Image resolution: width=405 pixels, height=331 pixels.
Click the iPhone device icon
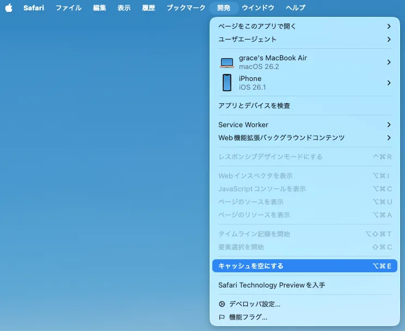227,83
